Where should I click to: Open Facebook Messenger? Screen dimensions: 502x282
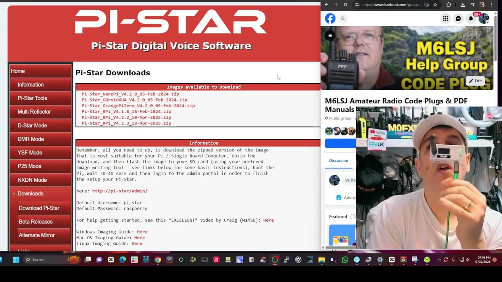tap(458, 18)
